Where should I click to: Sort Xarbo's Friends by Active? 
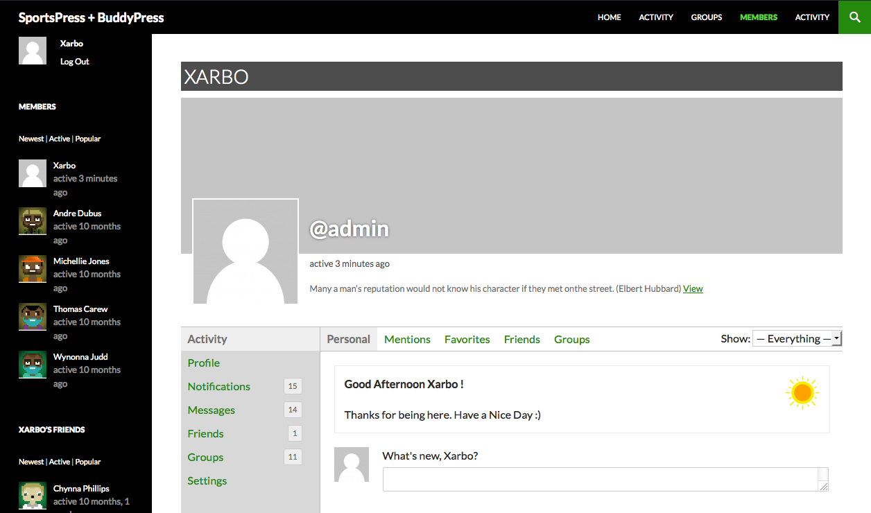tap(59, 462)
